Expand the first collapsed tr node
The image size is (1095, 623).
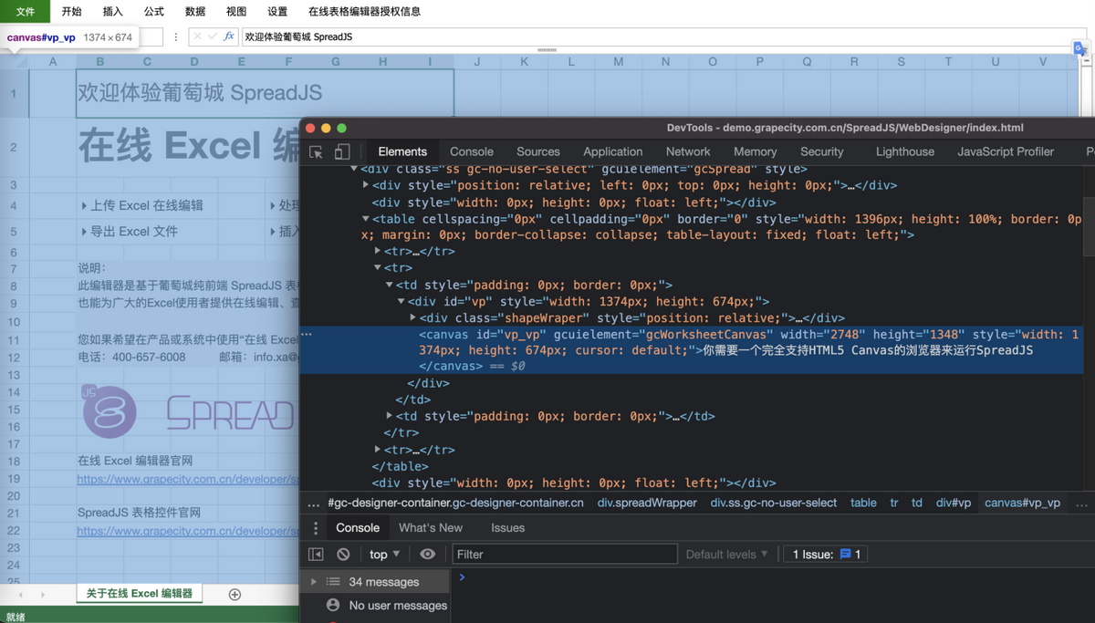(x=378, y=251)
